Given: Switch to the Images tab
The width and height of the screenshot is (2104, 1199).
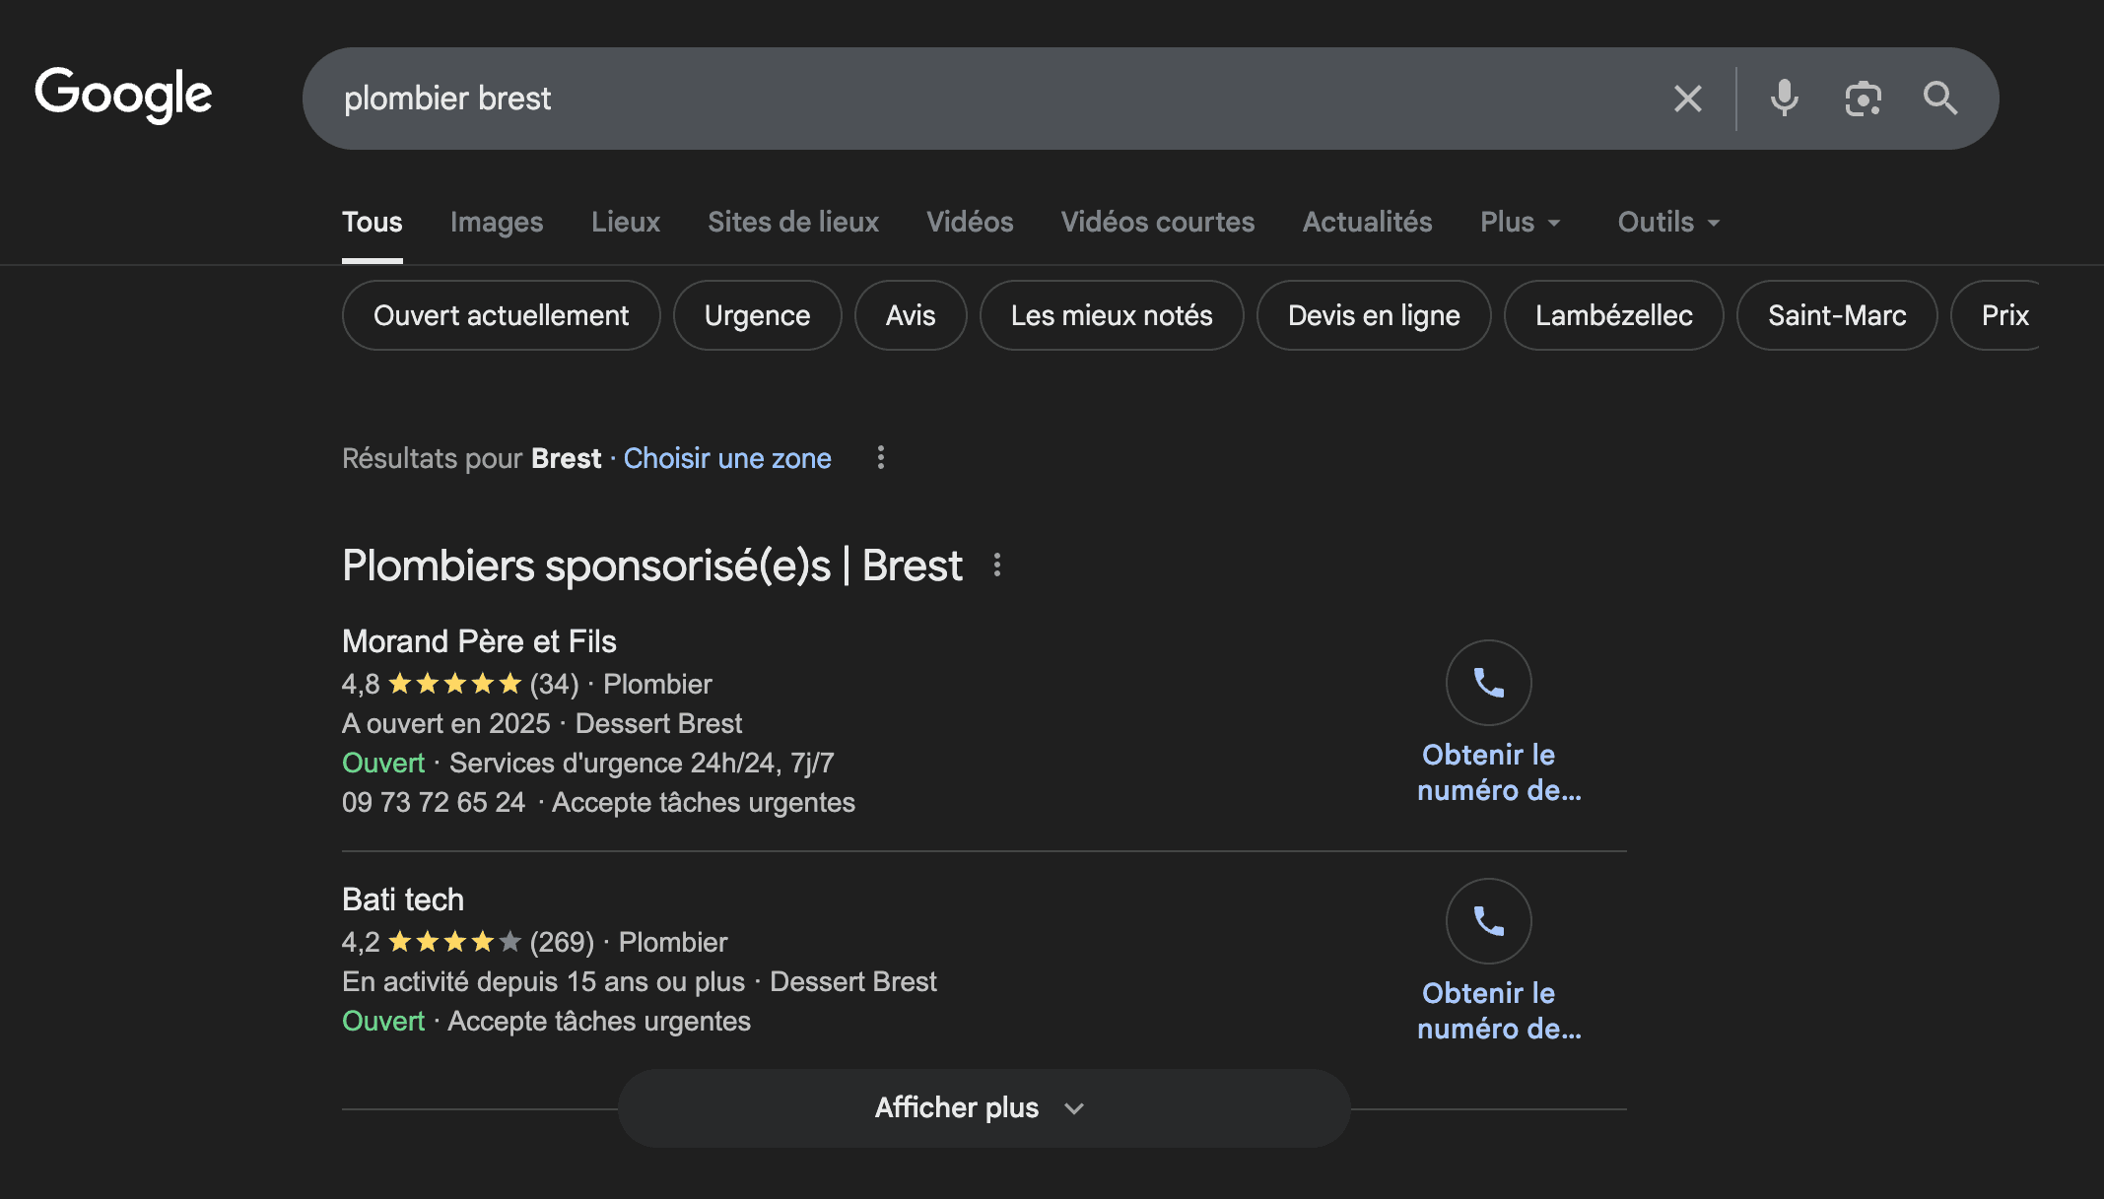Looking at the screenshot, I should coord(496,222).
